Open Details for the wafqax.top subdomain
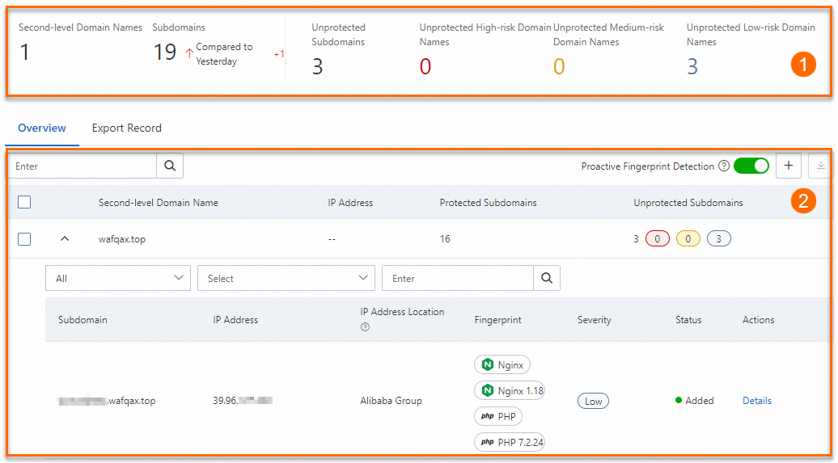Image resolution: width=838 pixels, height=463 pixels. tap(757, 401)
